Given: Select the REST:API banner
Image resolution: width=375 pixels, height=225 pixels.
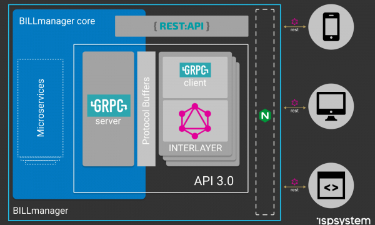Looking at the screenshot, I should tap(182, 26).
